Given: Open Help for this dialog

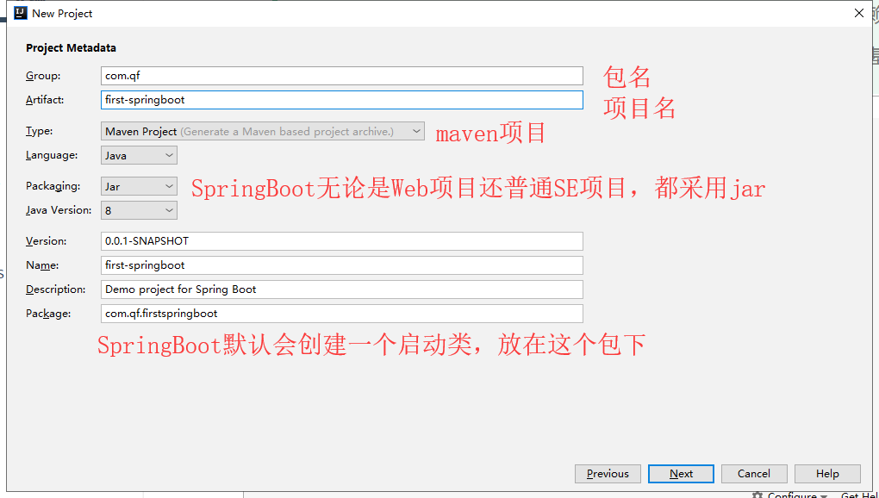Looking at the screenshot, I should pyautogui.click(x=827, y=473).
